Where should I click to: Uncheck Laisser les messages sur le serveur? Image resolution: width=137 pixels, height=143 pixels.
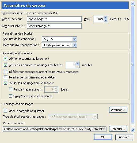coord(5,83)
